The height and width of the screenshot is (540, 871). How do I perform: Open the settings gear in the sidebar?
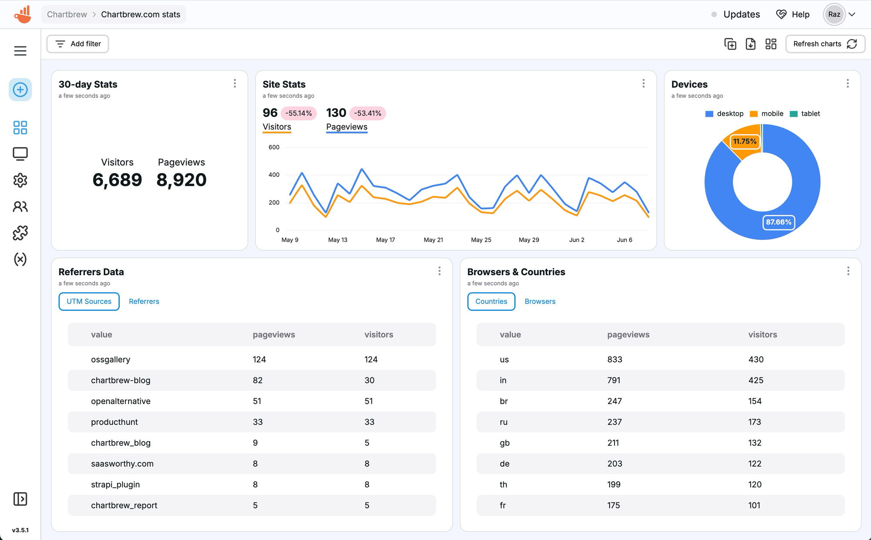[x=20, y=180]
